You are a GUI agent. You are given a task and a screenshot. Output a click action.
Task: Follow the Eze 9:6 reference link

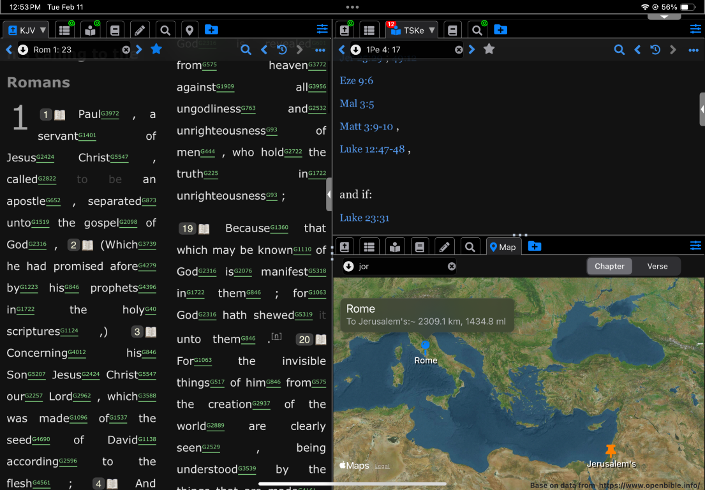356,80
